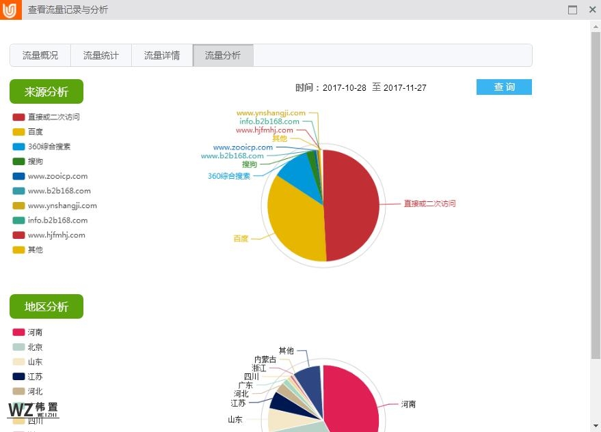Click the end date 2017-11-27 field
Viewport: 601px width, 432px height.
click(x=405, y=88)
